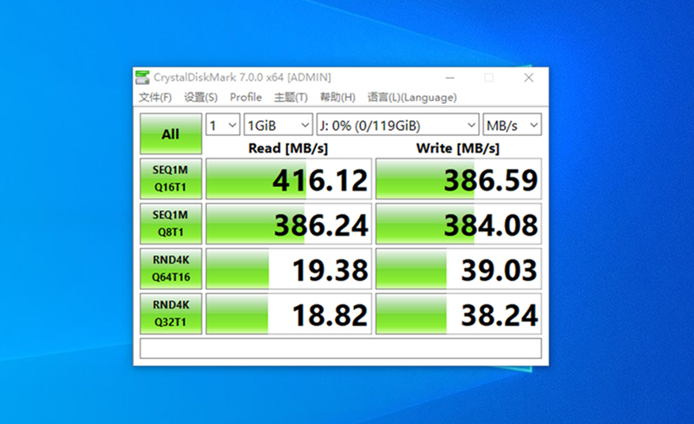The height and width of the screenshot is (424, 694).
Task: Open the 语言(L)(Language) menu
Action: click(412, 97)
